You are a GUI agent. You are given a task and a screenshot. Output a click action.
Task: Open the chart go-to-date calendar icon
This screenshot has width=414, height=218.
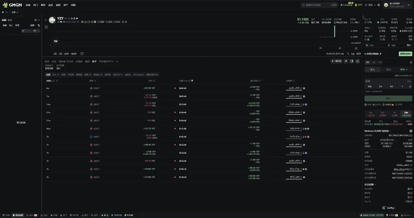pyautogui.click(x=82, y=53)
